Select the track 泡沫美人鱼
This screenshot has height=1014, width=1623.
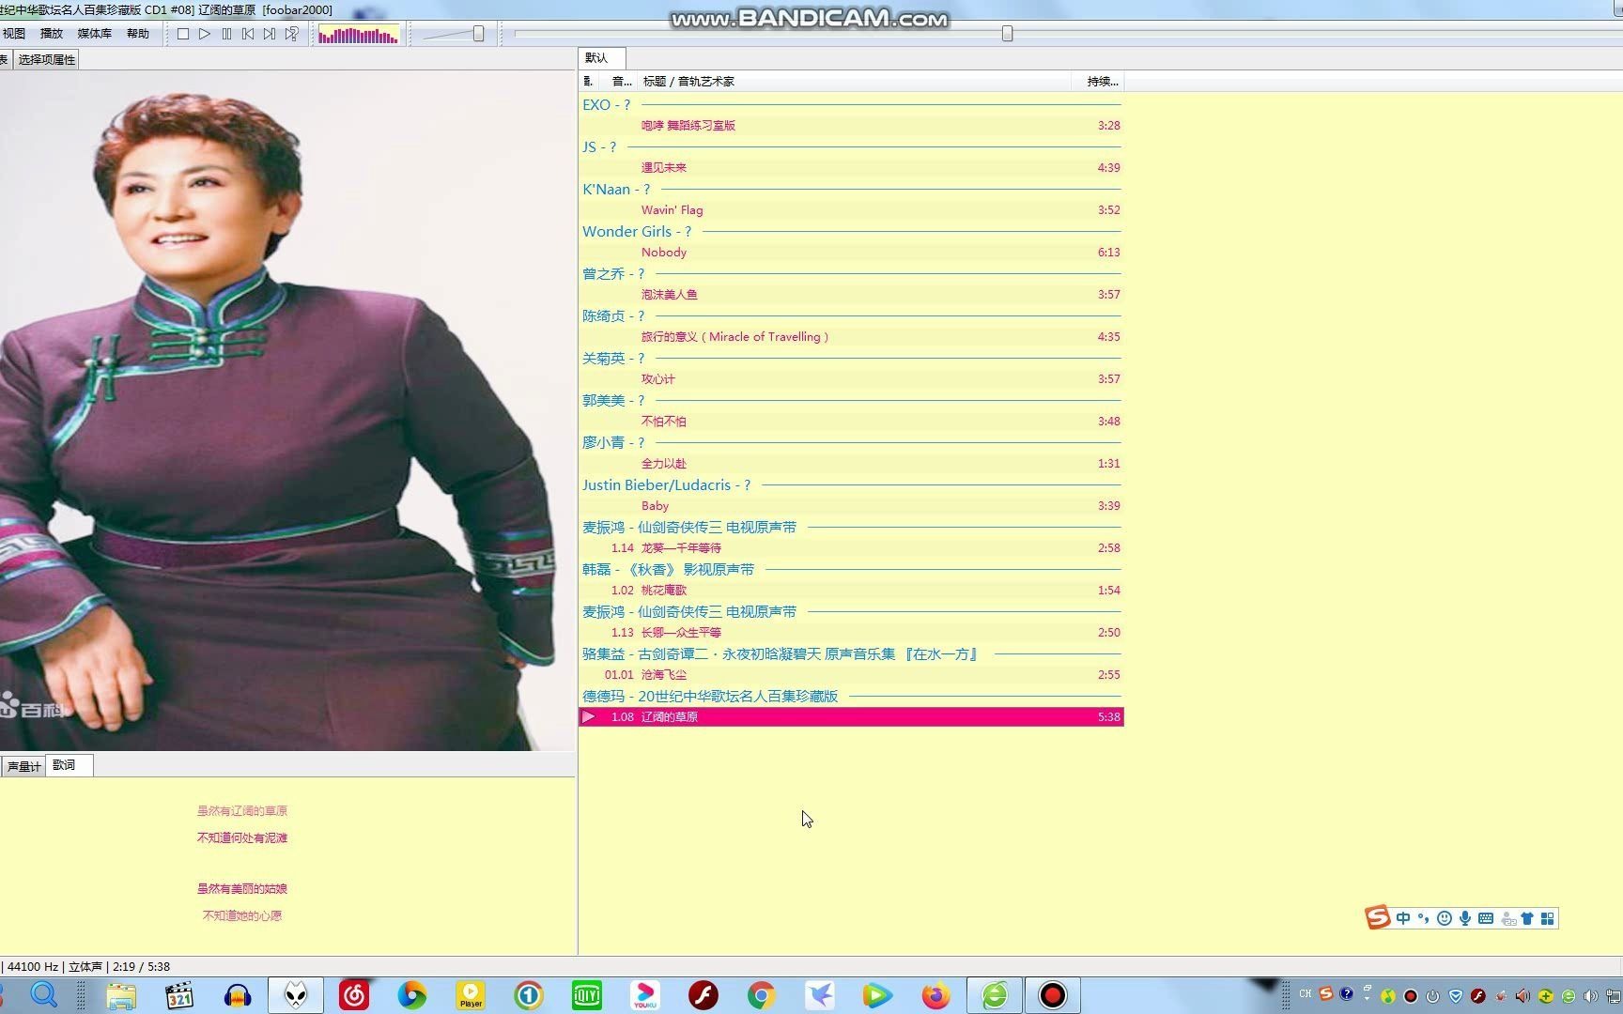click(x=851, y=295)
